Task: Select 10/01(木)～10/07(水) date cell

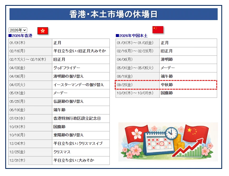Action: tap(137, 93)
